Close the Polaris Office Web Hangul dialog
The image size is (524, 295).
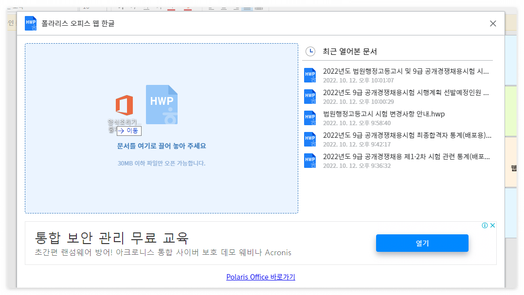coord(493,23)
